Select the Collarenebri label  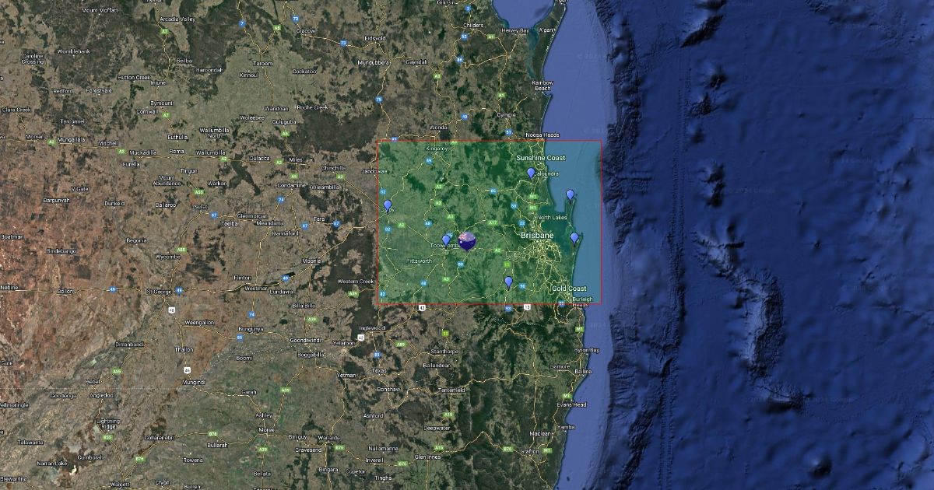click(159, 437)
